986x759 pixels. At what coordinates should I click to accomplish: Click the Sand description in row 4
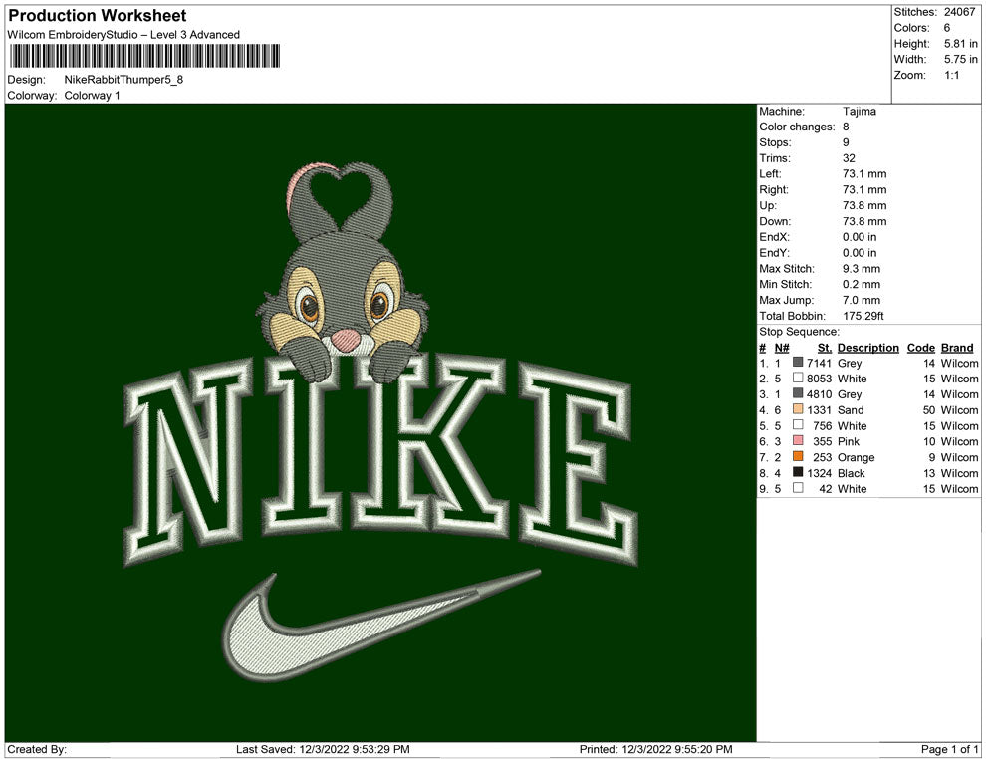pyautogui.click(x=851, y=410)
